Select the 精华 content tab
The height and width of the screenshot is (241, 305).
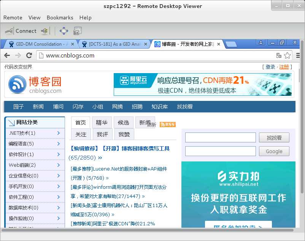(x=102, y=123)
